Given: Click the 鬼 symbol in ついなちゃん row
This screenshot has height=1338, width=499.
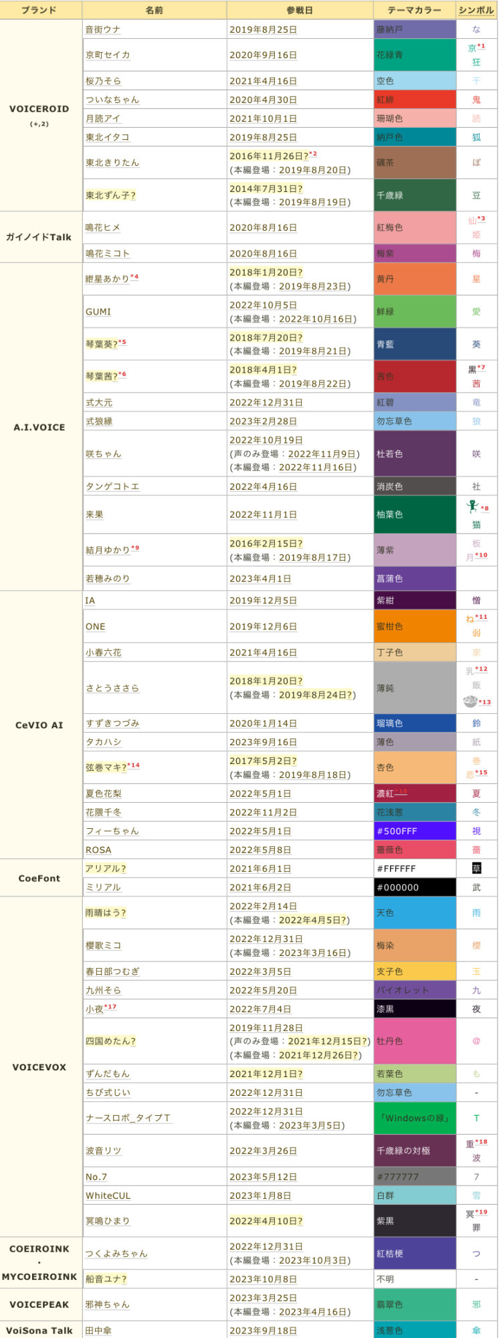Looking at the screenshot, I should coord(476,100).
